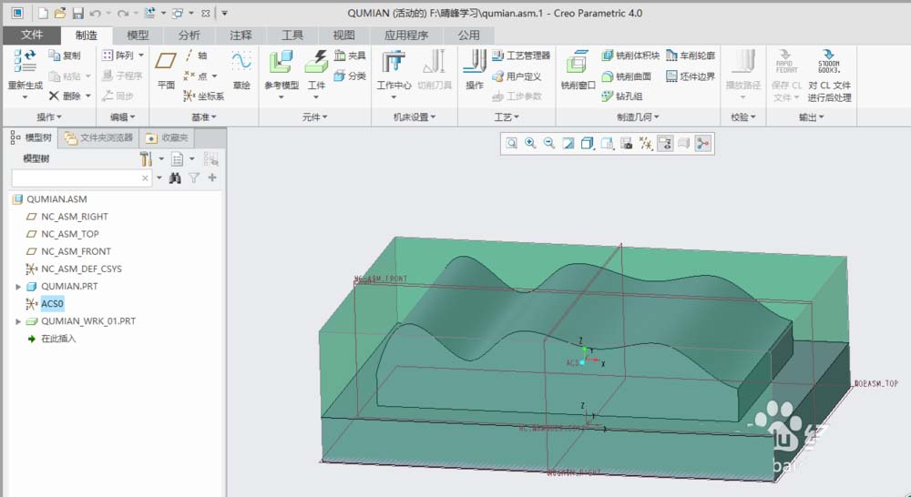Open the Folder Browser (文件夹浏览器) tab
The width and height of the screenshot is (911, 497).
pyautogui.click(x=98, y=137)
